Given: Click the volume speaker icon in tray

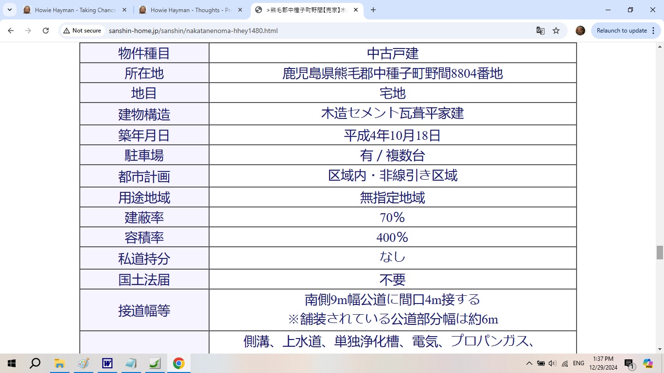Looking at the screenshot, I should coord(552,363).
